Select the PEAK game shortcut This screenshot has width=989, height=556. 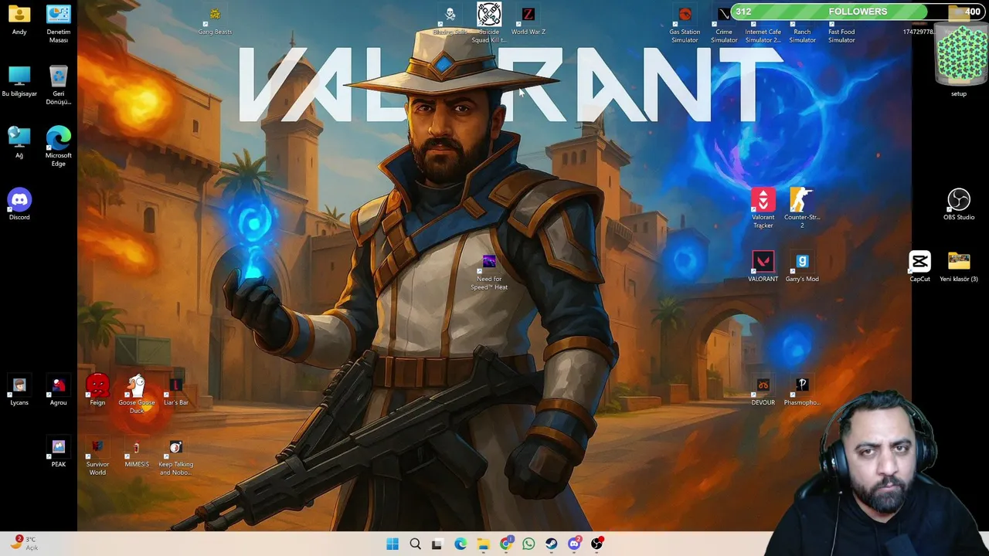coord(59,453)
